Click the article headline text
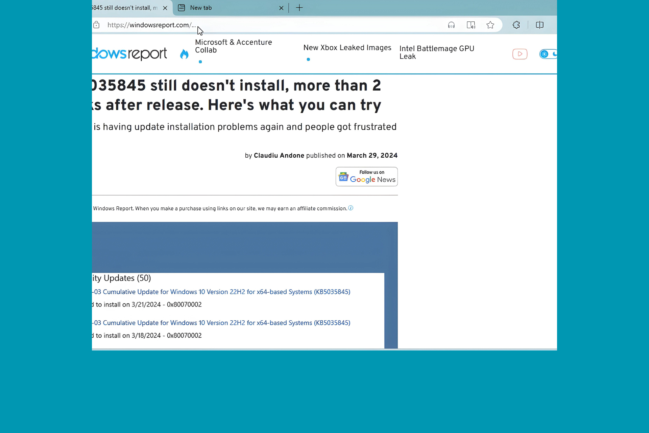The width and height of the screenshot is (649, 433). (237, 95)
